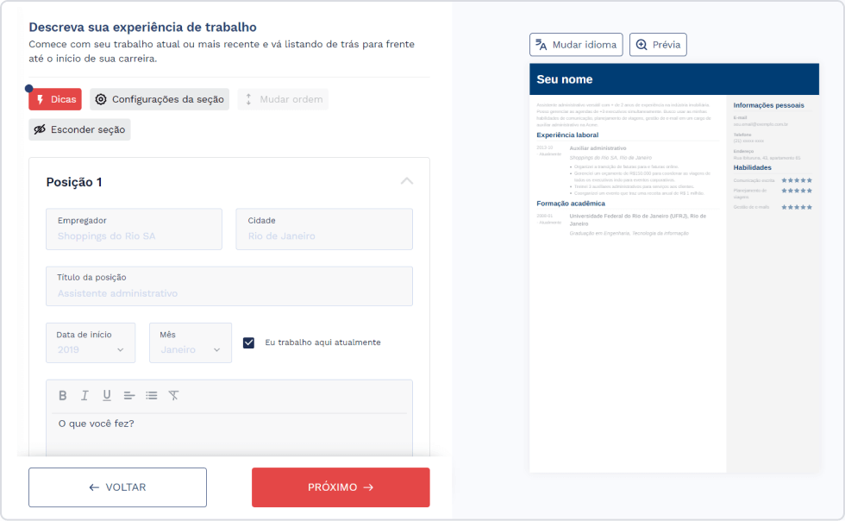
Task: Clear formatting using the eraser icon
Action: point(172,395)
